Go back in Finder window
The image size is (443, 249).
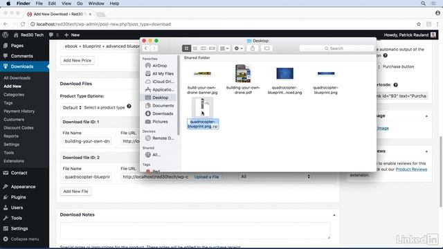click(146, 48)
